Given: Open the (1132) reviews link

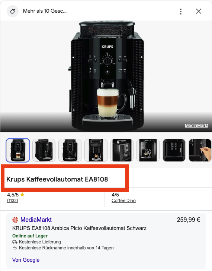Looking at the screenshot, I should (12, 201).
